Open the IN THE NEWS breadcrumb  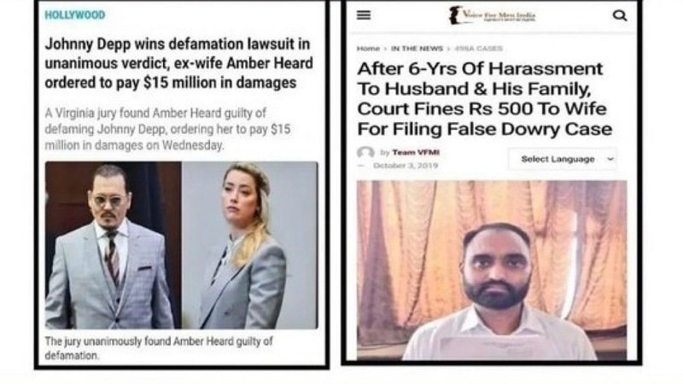coord(417,49)
